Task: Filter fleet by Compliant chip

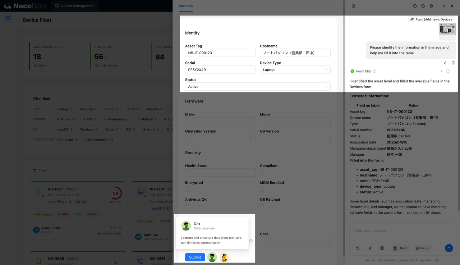Action: click(68, 139)
